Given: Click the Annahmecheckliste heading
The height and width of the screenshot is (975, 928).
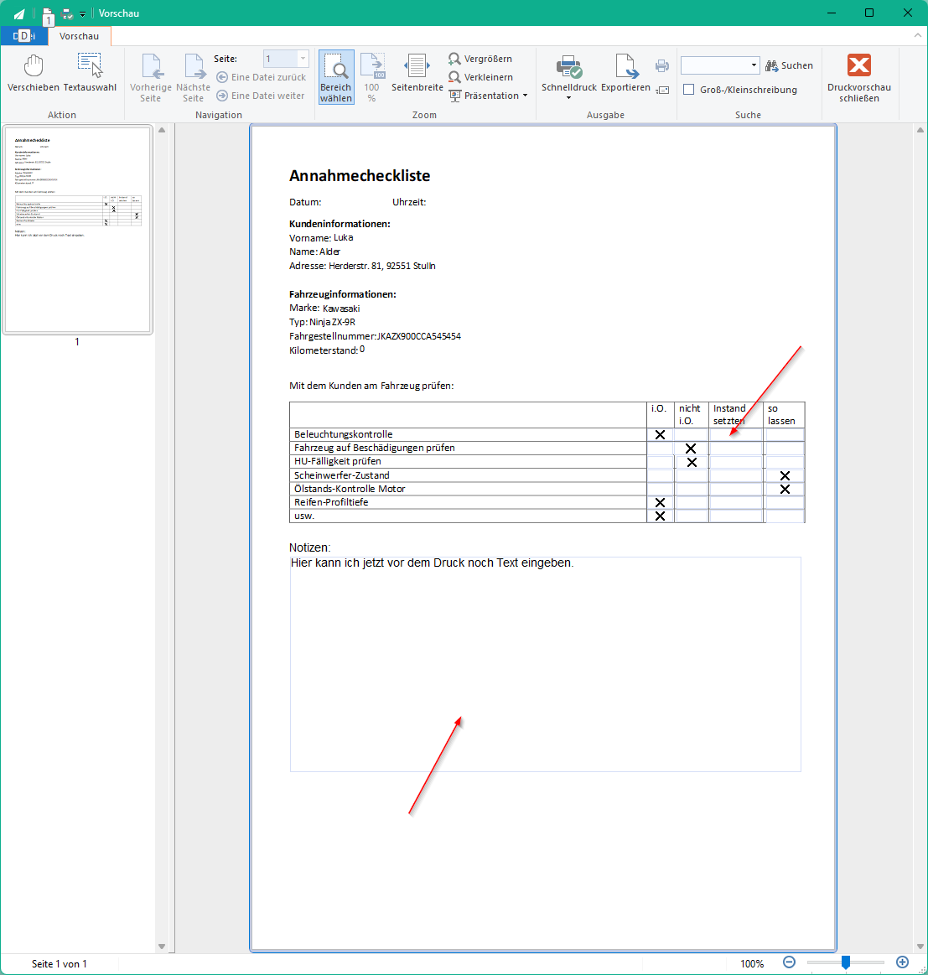Looking at the screenshot, I should 360,176.
